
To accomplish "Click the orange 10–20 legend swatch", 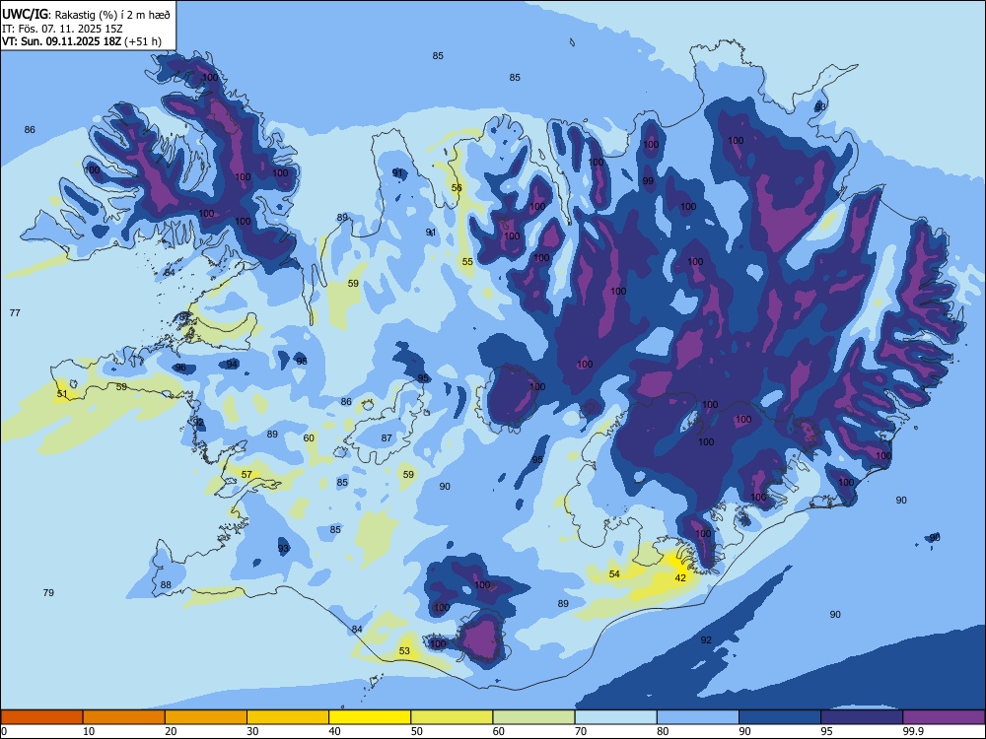I will pos(124,717).
